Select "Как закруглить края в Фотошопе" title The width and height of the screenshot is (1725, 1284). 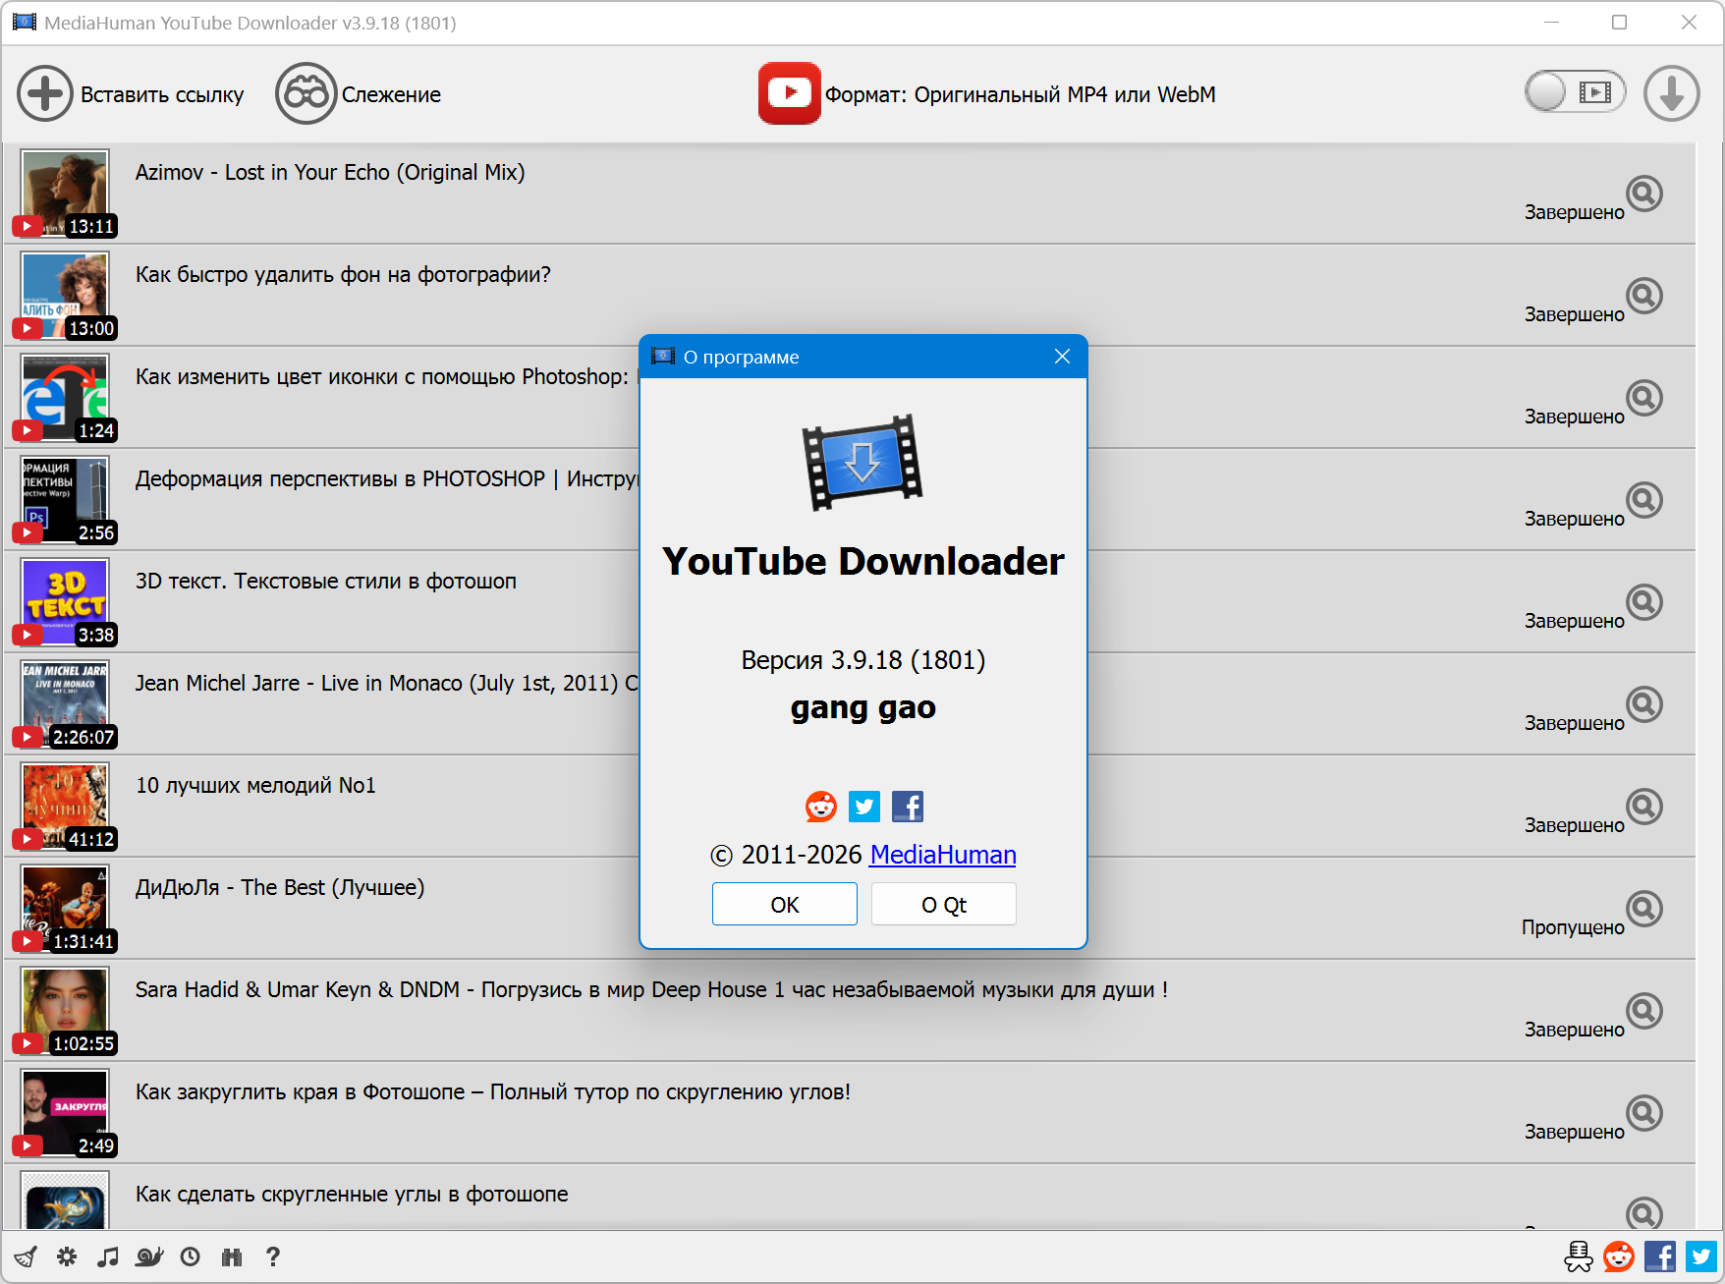(493, 1091)
